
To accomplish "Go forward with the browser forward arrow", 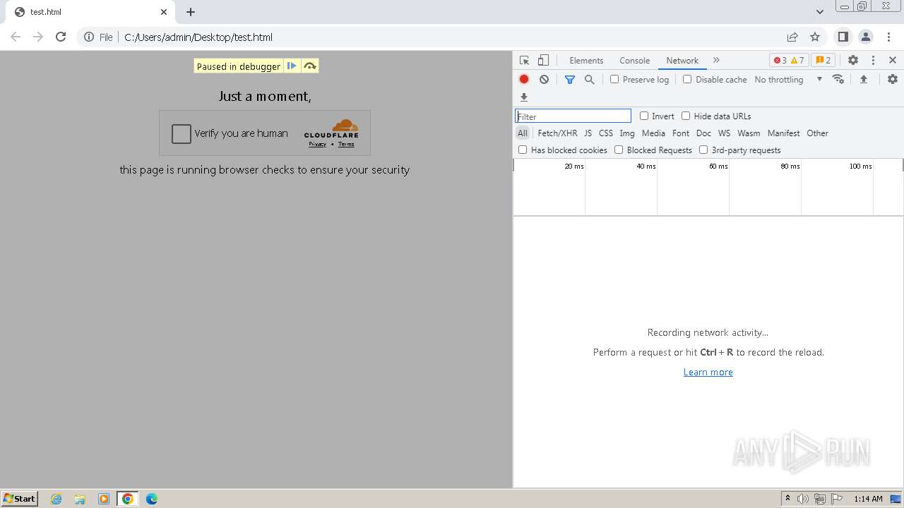I will (38, 37).
